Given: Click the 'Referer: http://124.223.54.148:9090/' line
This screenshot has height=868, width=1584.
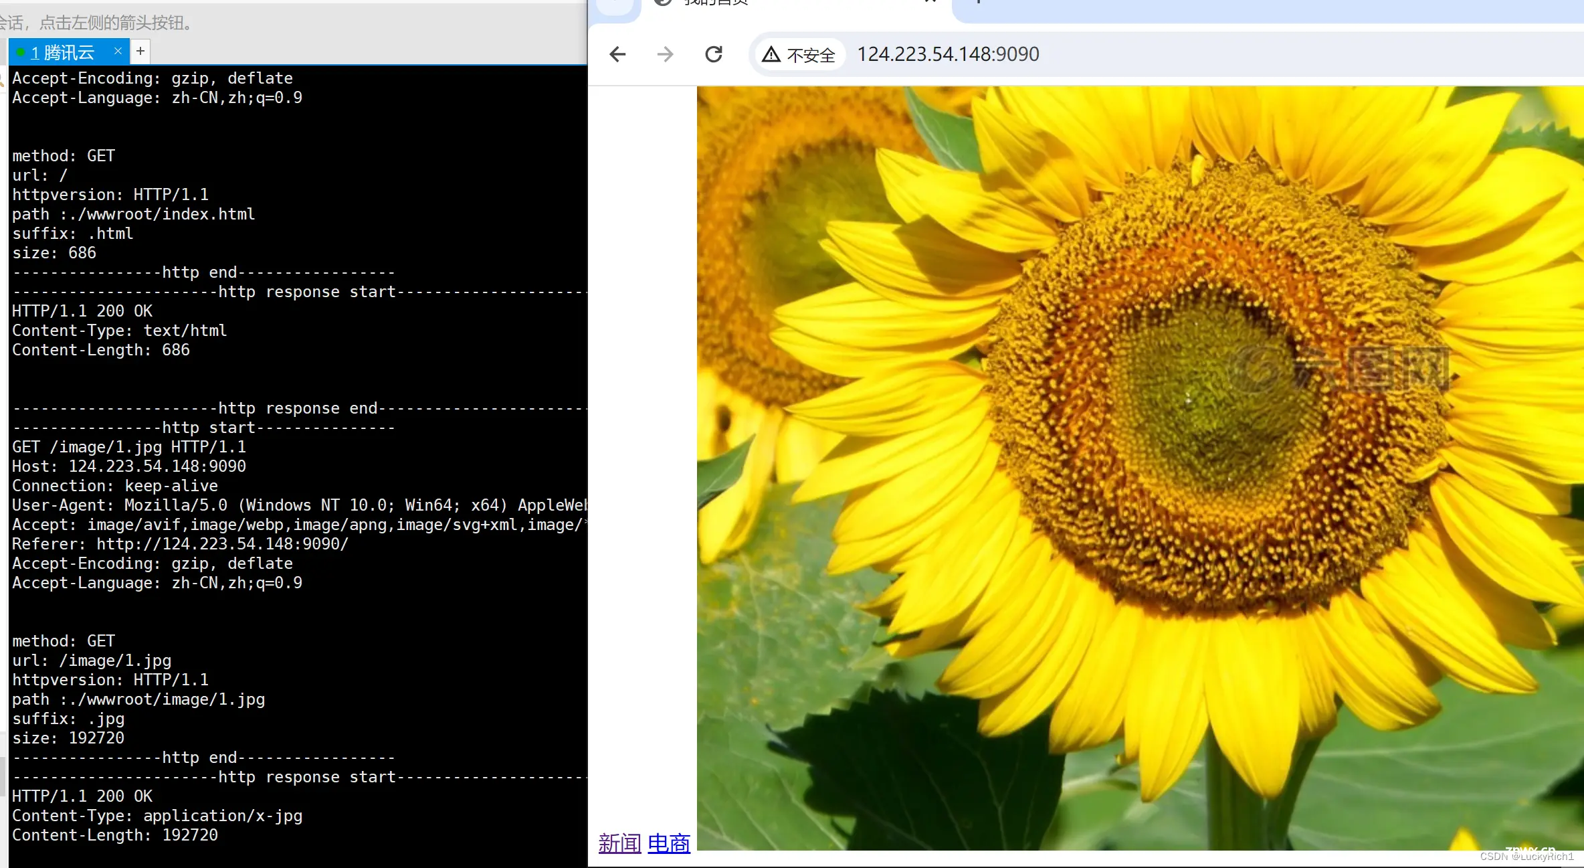Looking at the screenshot, I should tap(181, 544).
